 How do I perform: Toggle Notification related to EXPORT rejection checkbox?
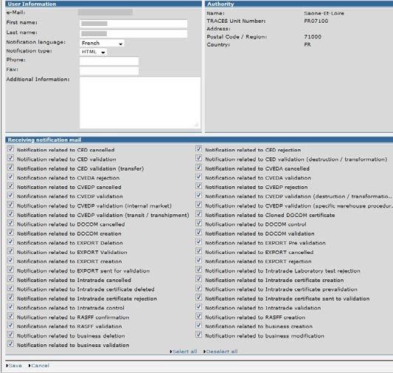click(x=199, y=260)
